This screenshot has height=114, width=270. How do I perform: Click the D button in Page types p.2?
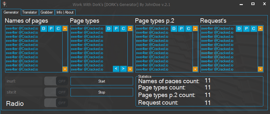[x=174, y=29]
